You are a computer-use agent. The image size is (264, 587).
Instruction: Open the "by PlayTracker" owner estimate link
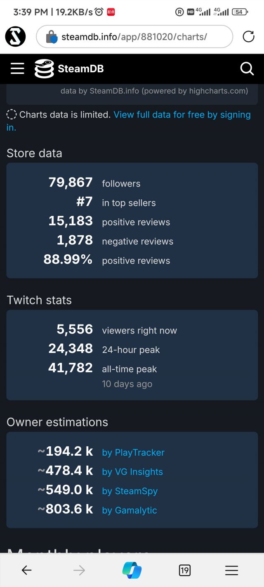(133, 452)
